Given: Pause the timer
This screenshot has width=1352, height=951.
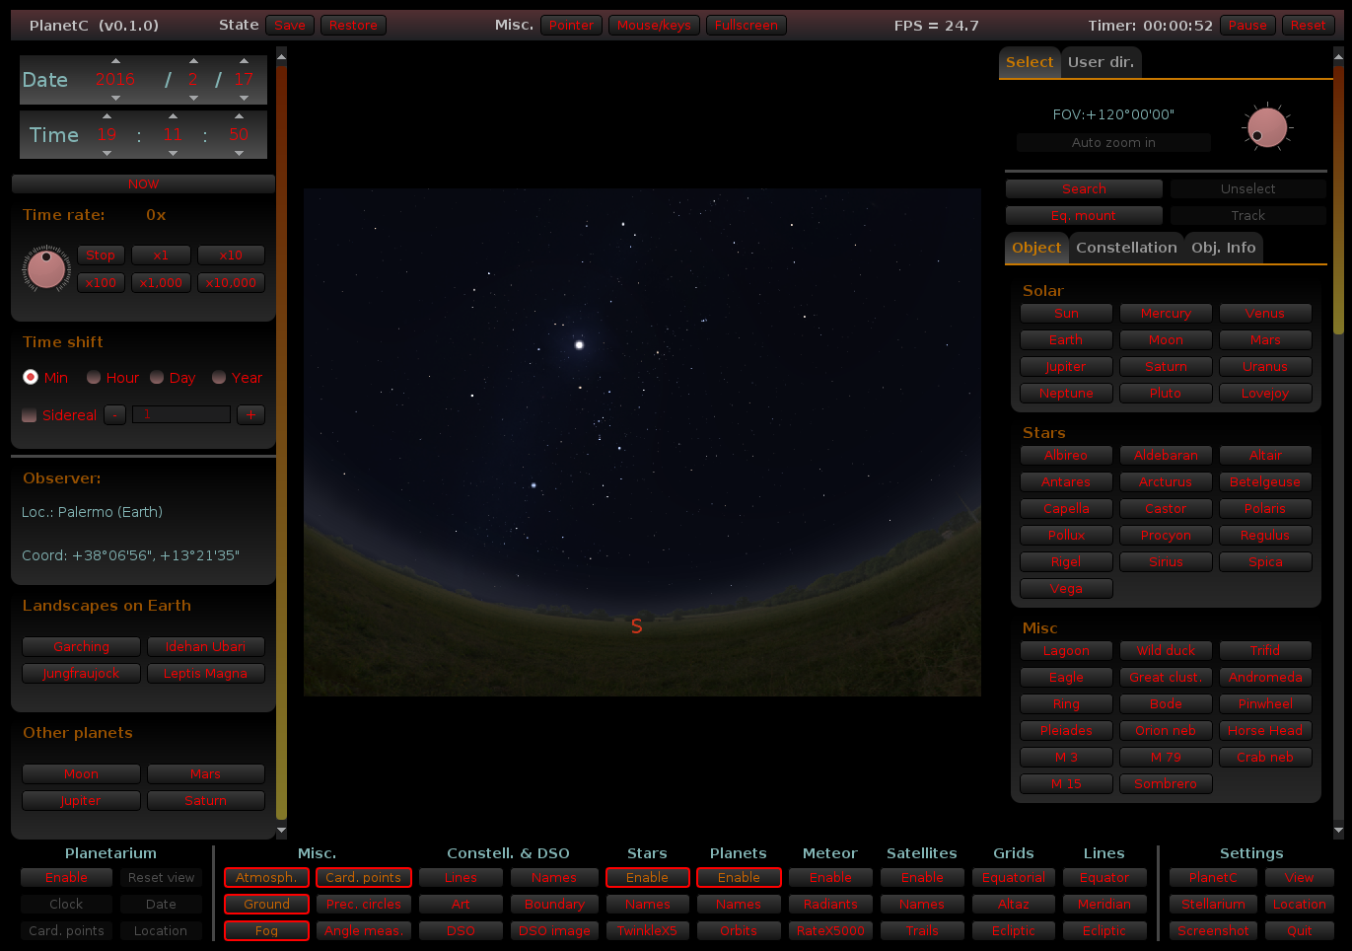Looking at the screenshot, I should click(1247, 26).
